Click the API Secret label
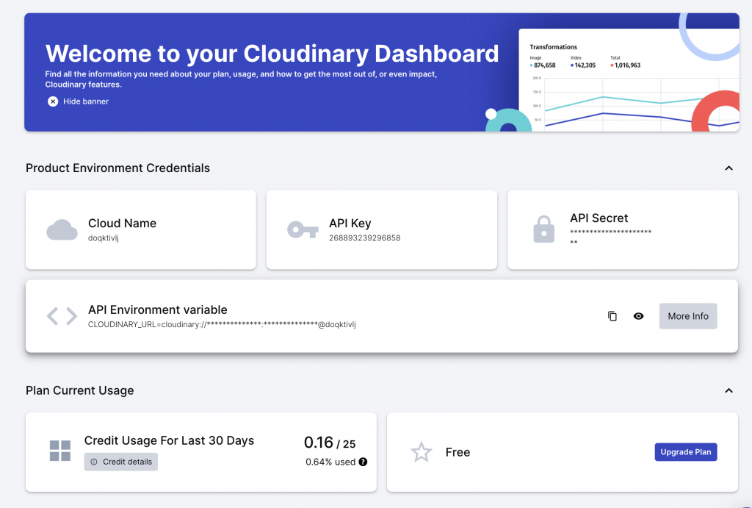752x508 pixels. point(599,218)
